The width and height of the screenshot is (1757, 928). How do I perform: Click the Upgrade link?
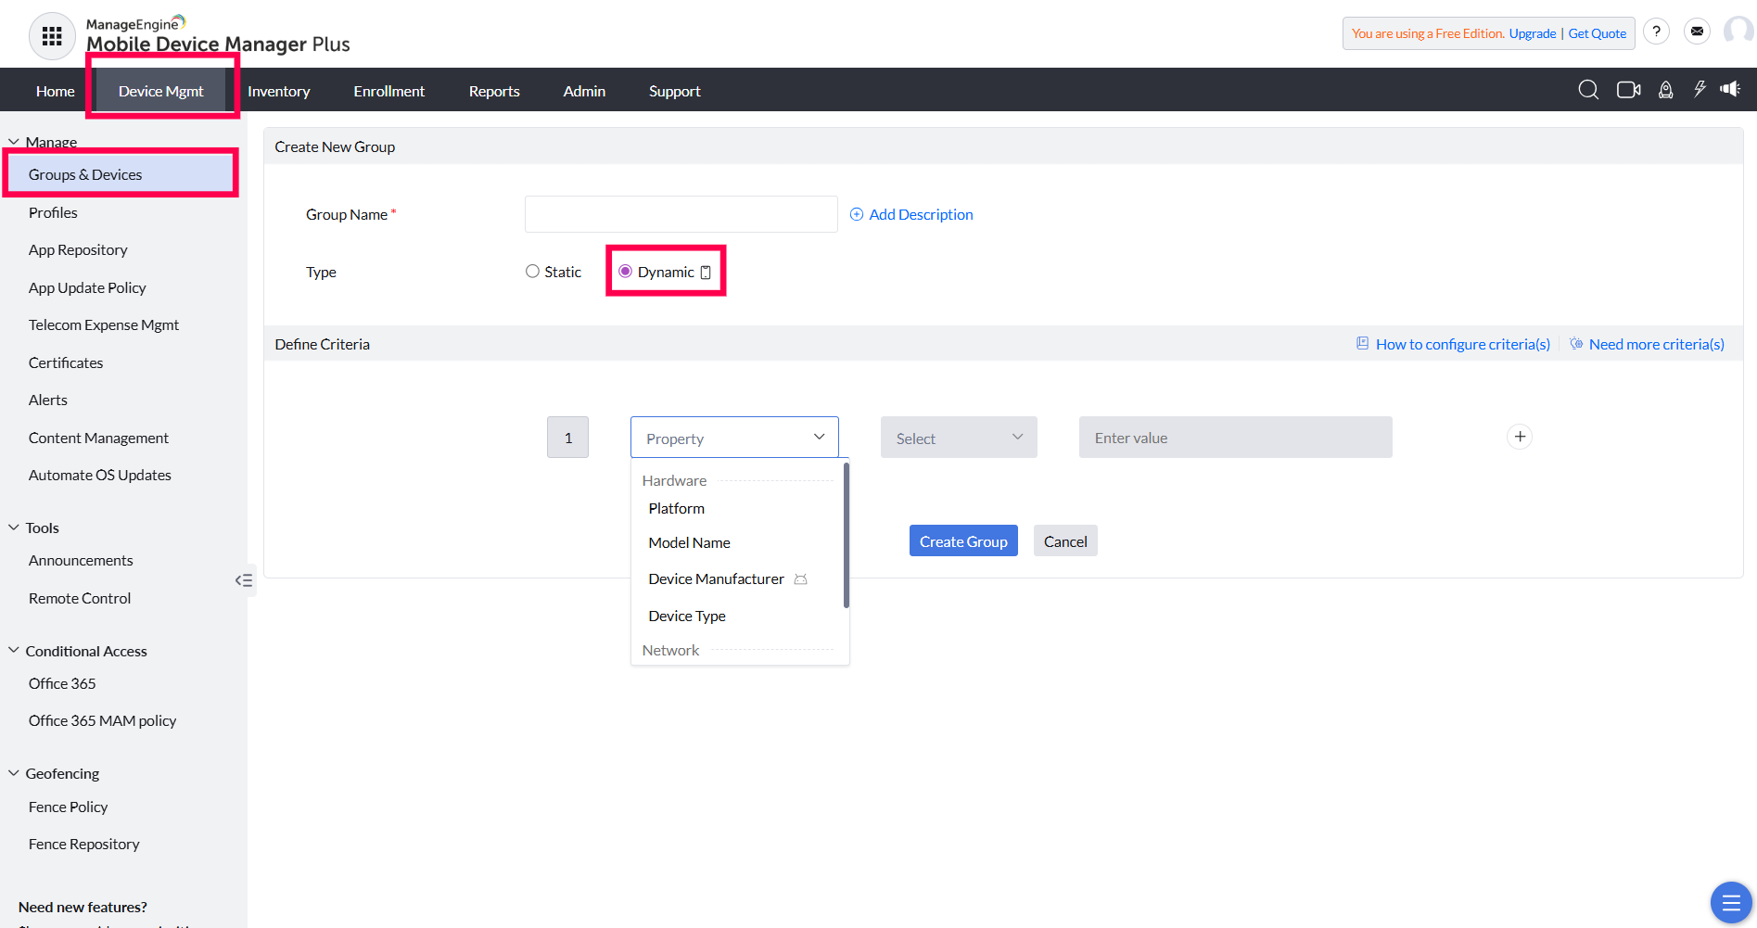1533,33
